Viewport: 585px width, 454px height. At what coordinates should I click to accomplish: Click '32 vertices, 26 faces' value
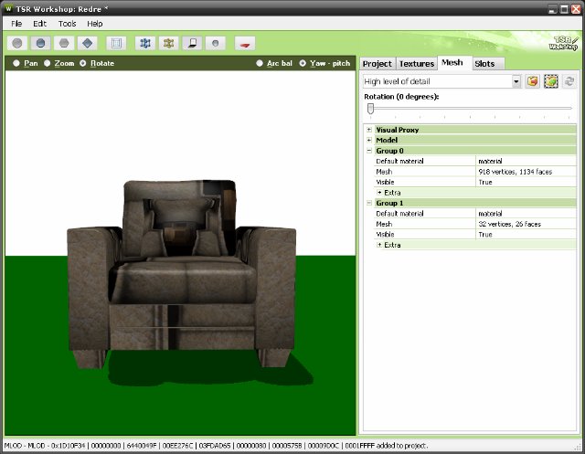click(526, 224)
